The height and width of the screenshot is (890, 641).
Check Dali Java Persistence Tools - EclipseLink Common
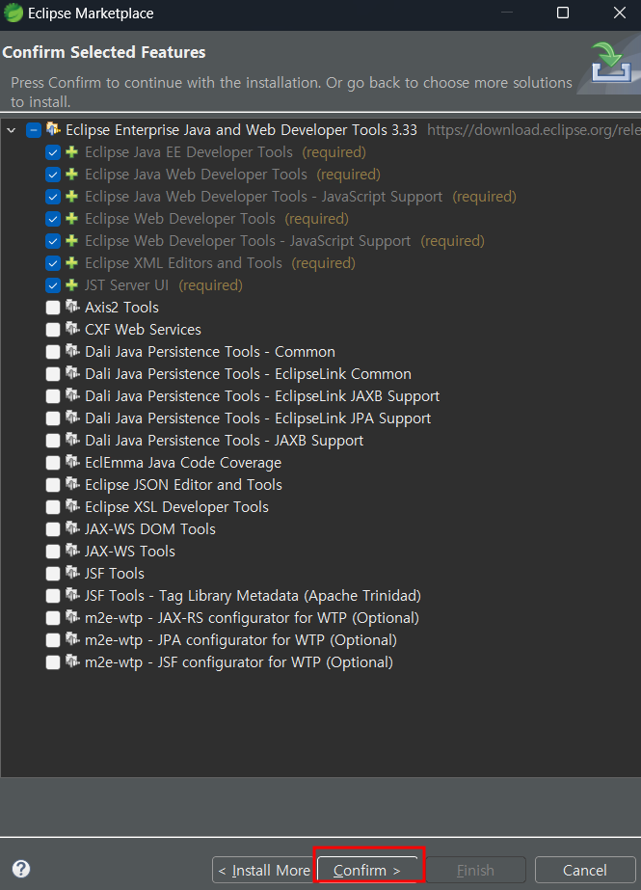coord(53,374)
